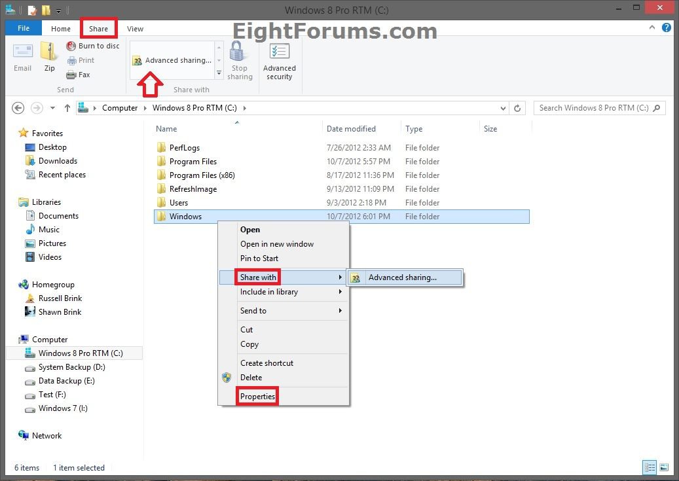Select the RefreshImage folder row
The width and height of the screenshot is (679, 481).
point(342,188)
